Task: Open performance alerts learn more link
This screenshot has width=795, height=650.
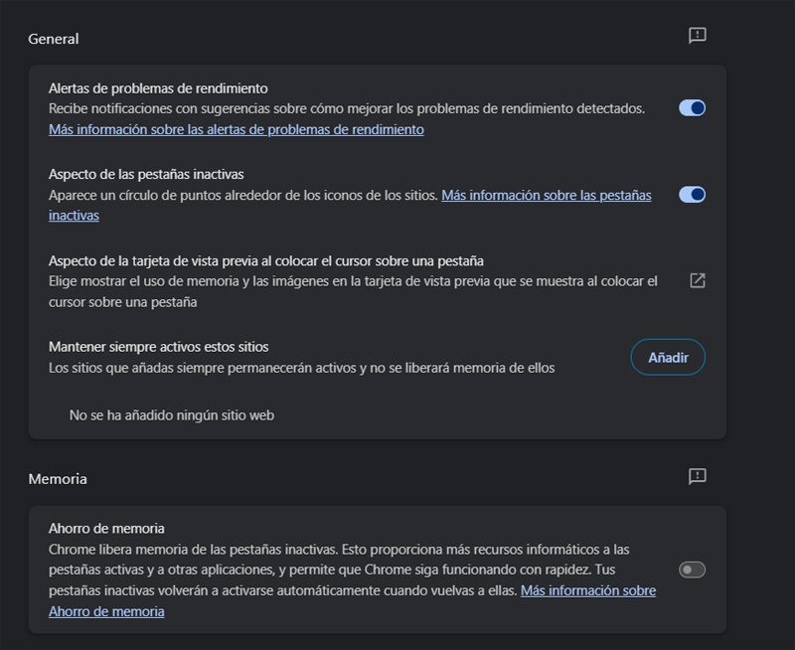Action: pyautogui.click(x=238, y=128)
